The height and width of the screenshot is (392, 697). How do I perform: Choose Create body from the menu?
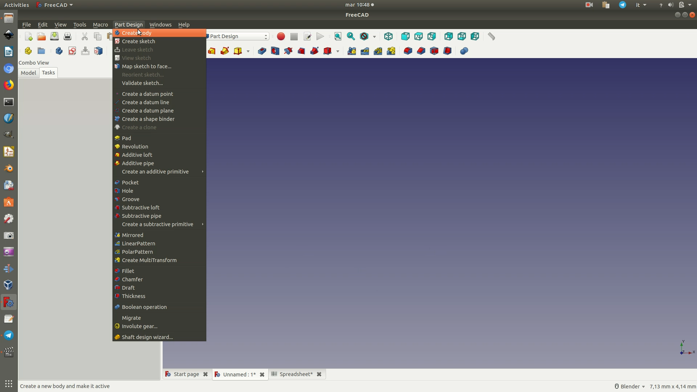136,33
